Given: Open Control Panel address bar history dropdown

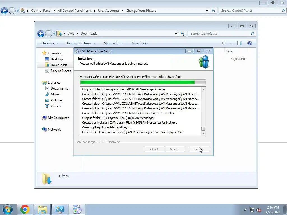Looking at the screenshot, I should pyautogui.click(x=207, y=11).
